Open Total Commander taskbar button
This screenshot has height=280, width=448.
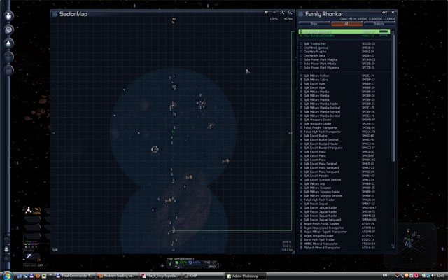tap(75, 276)
